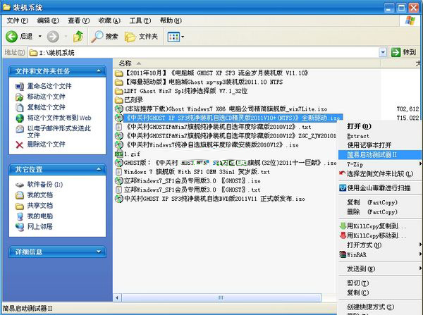Open the address bar dropdown list
This screenshot has width=423, height=315.
pyautogui.click(x=383, y=52)
